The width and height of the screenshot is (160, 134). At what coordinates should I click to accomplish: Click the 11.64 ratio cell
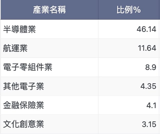(147, 48)
